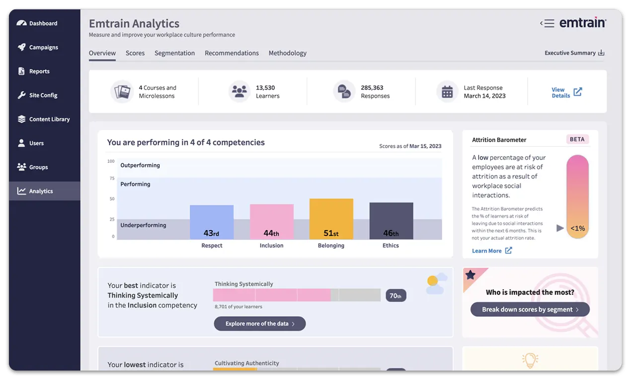Collapse sidebar with the menu icon
The image size is (631, 379).
click(x=547, y=23)
